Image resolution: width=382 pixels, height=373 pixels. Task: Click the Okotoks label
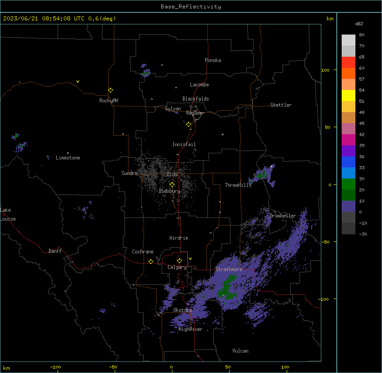click(183, 310)
